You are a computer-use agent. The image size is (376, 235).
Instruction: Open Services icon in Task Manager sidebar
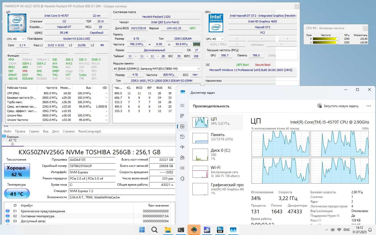pyautogui.click(x=182, y=179)
